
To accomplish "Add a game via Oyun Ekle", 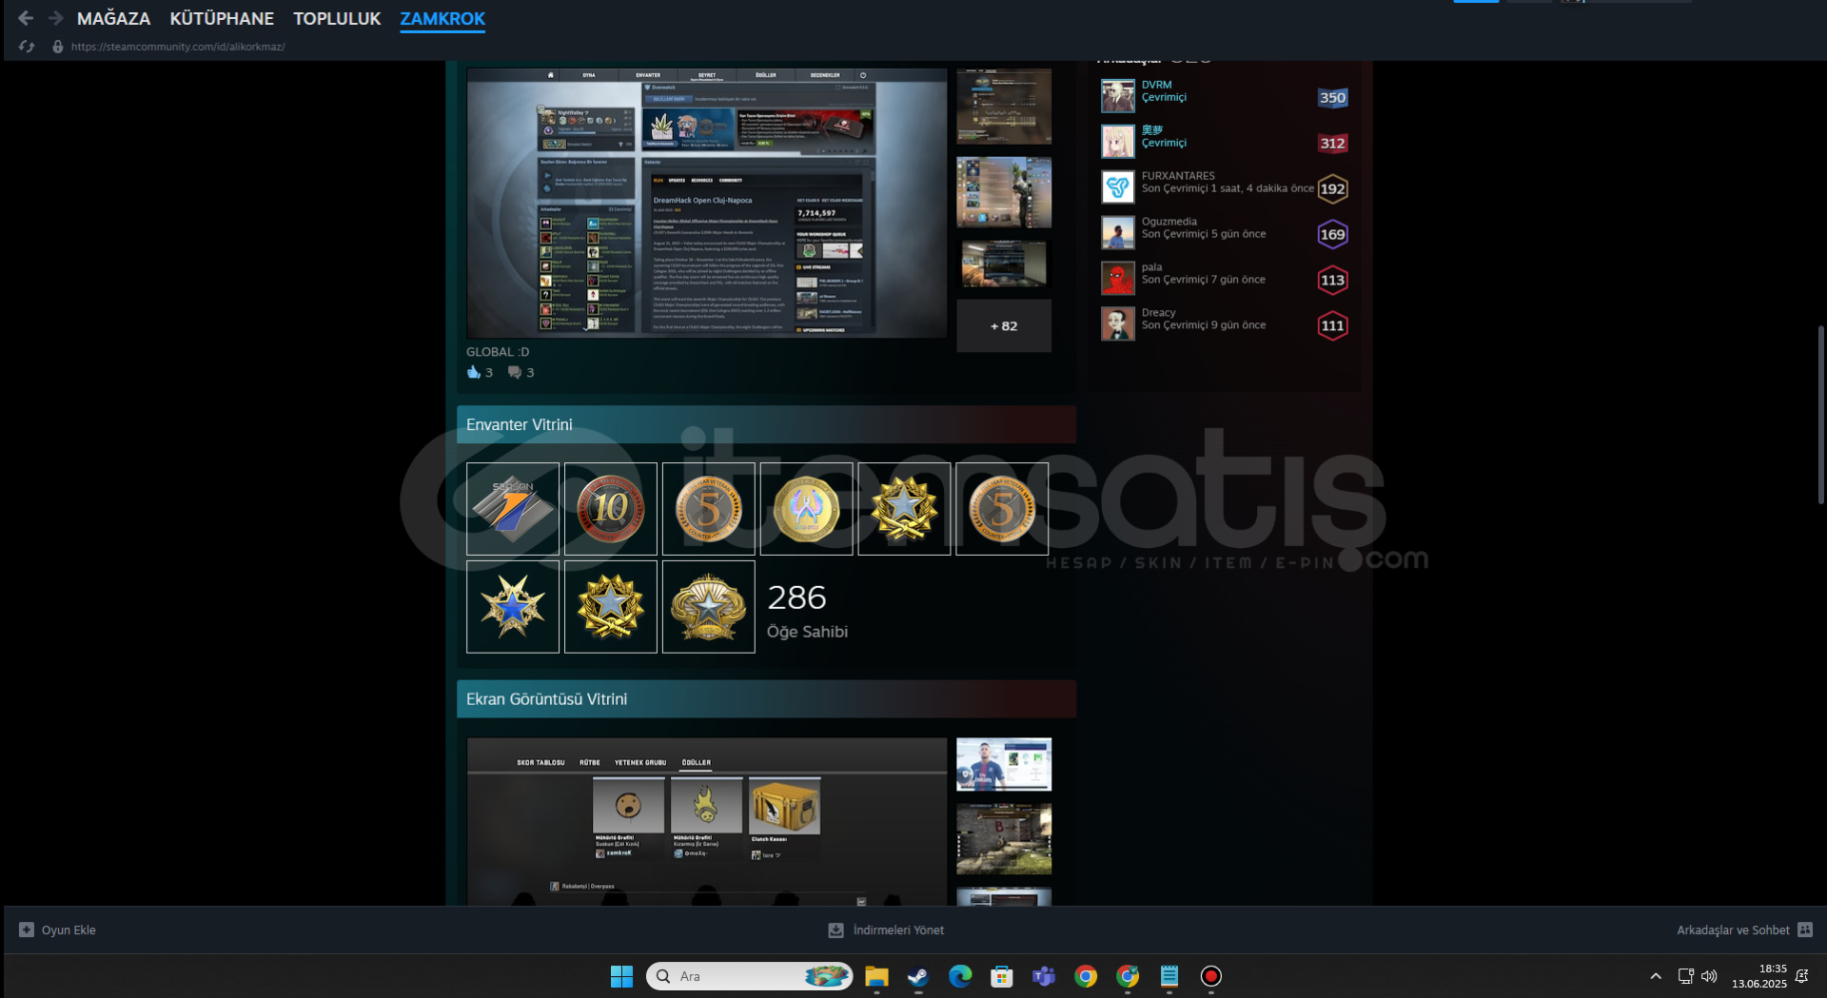I will pos(58,930).
